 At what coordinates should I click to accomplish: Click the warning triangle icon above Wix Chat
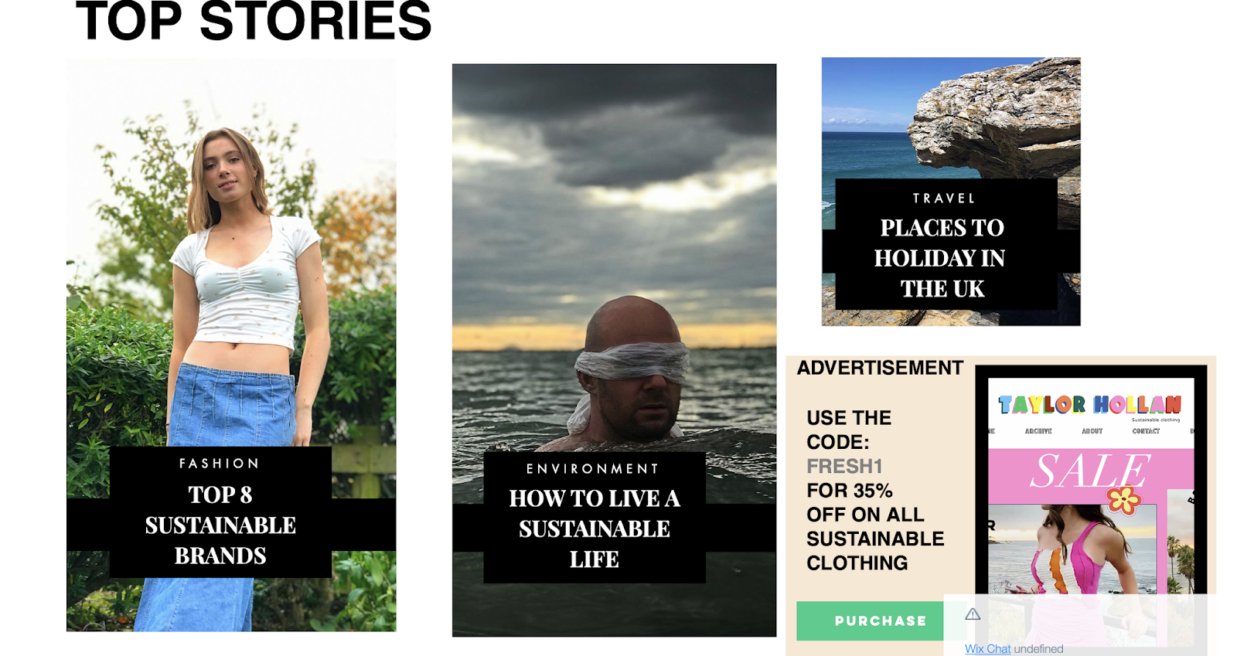pos(973,614)
